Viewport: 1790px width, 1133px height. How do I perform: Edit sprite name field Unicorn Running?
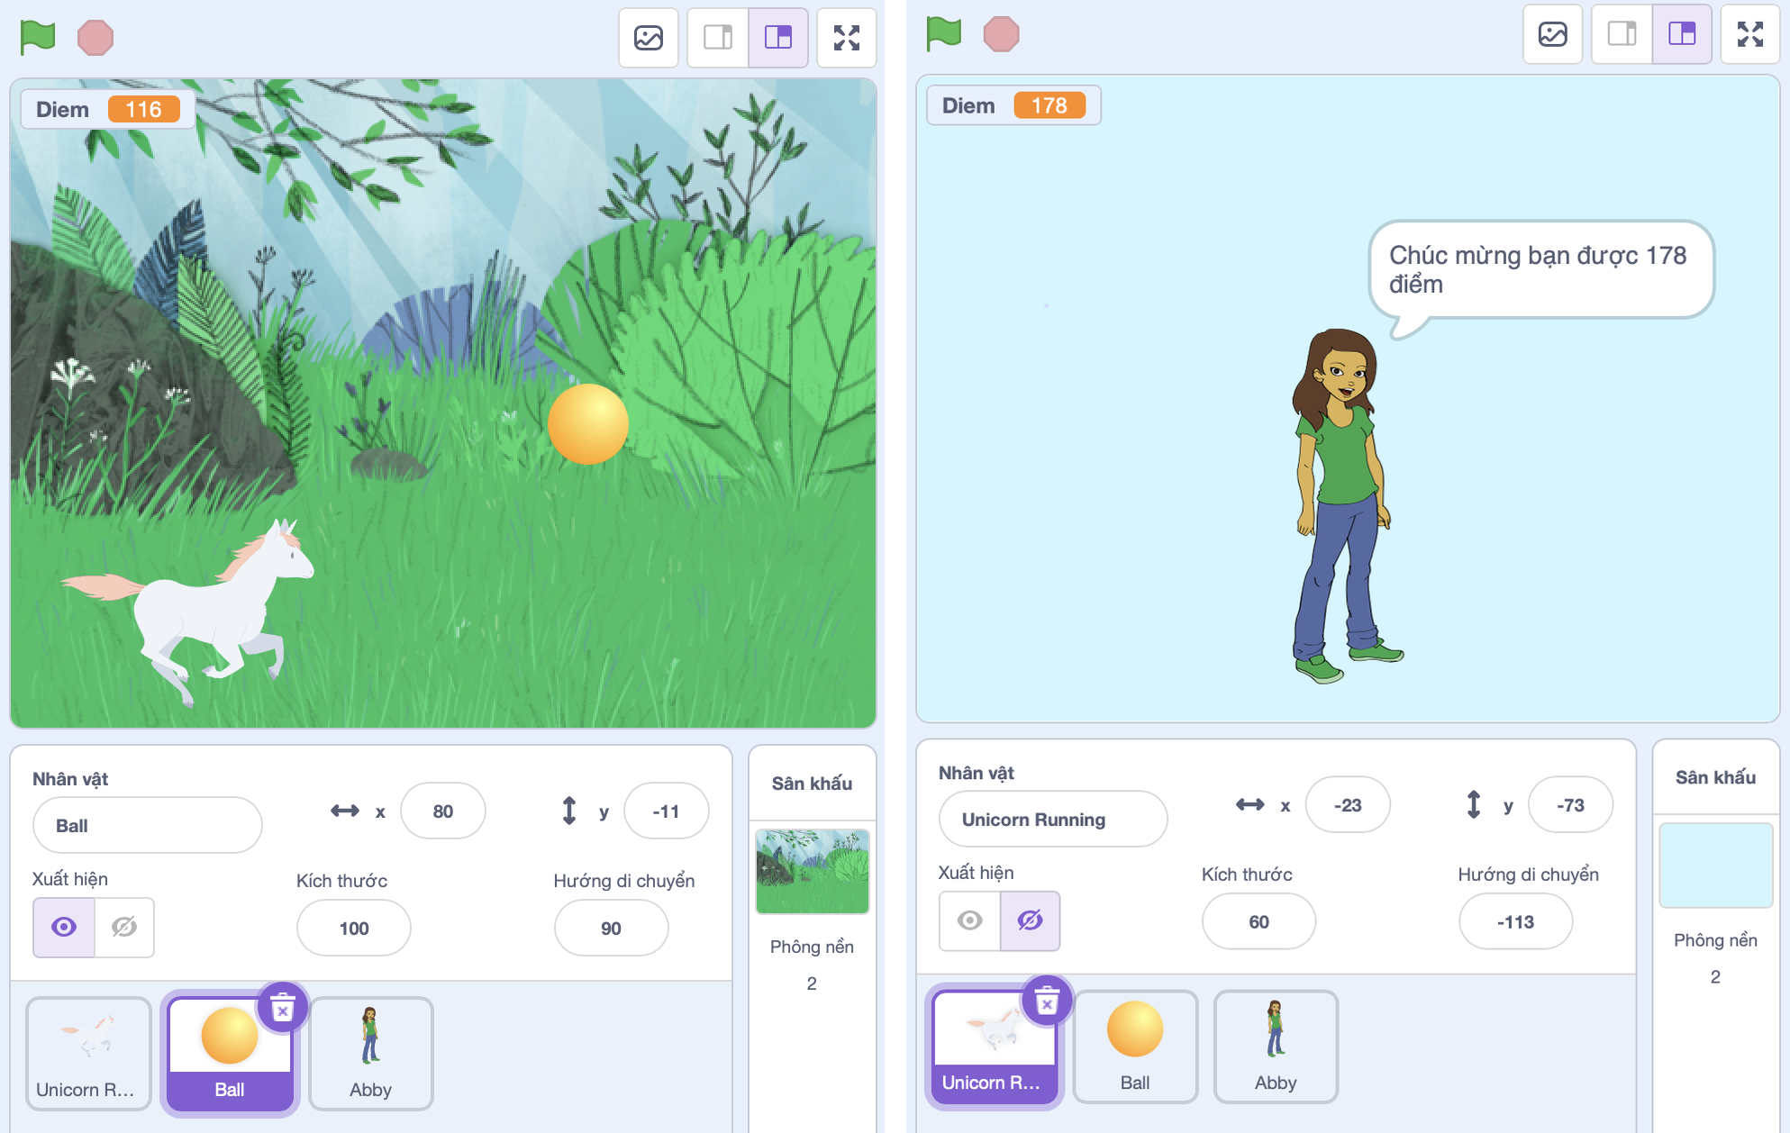(1053, 819)
